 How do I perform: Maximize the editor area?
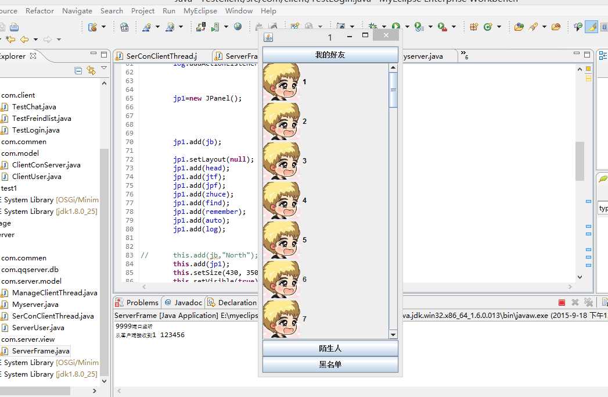click(x=587, y=55)
